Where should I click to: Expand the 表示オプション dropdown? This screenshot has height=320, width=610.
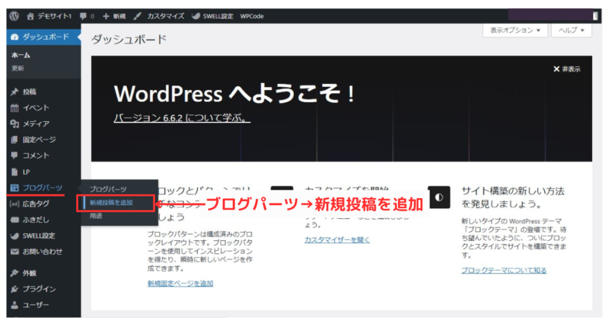[515, 30]
